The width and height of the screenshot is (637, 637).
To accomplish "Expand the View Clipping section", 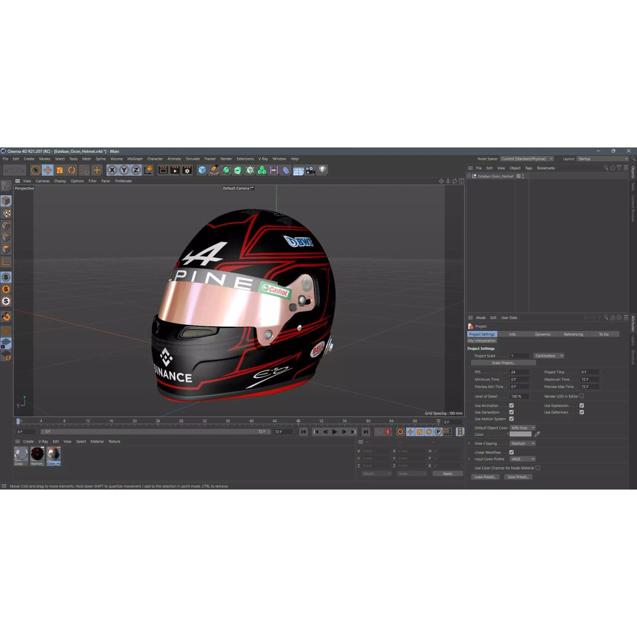I will (470, 443).
